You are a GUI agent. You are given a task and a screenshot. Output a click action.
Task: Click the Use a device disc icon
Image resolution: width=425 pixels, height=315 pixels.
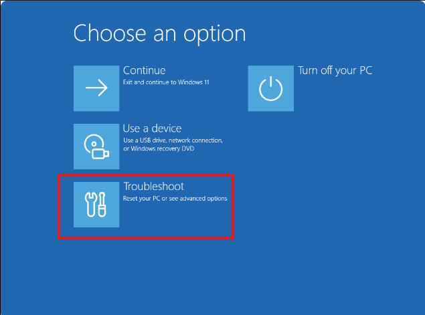tap(96, 146)
